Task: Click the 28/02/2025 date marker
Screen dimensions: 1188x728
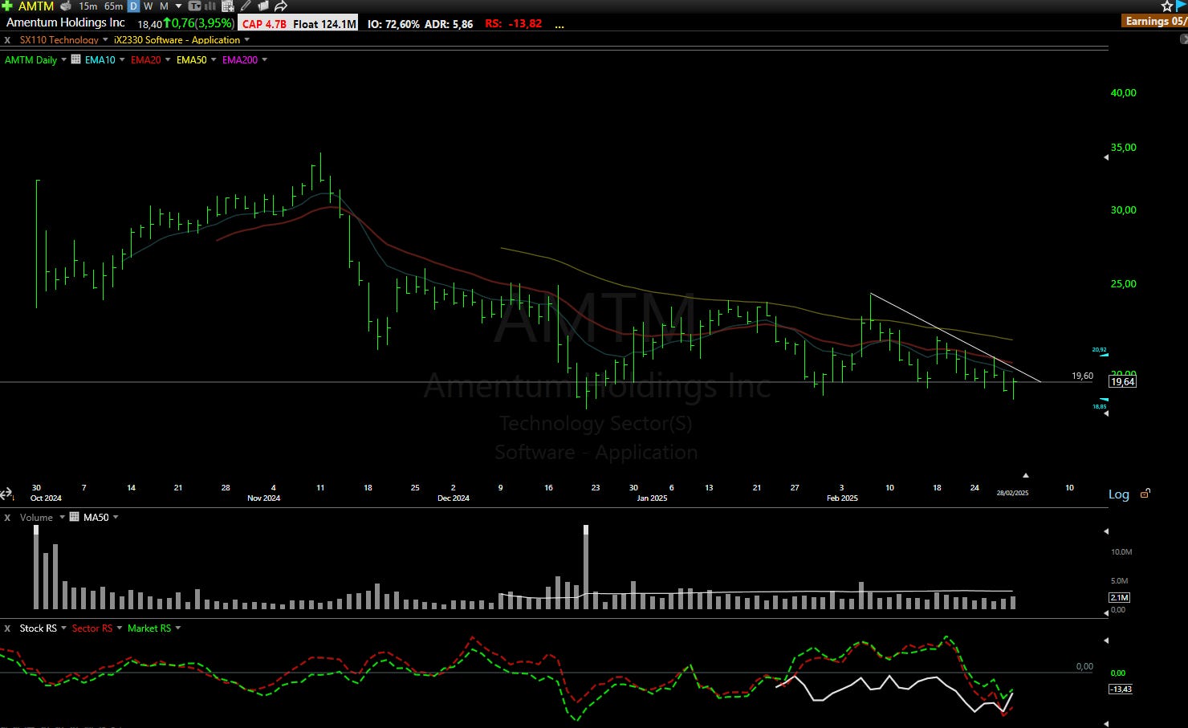Action: (x=1012, y=493)
